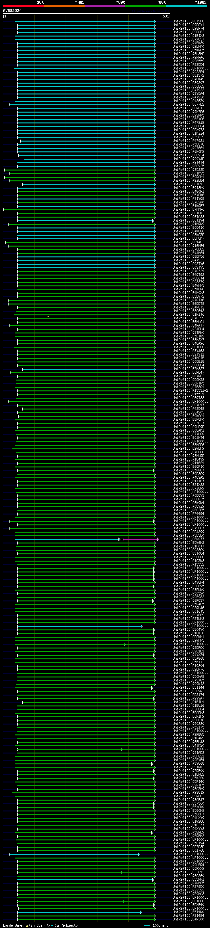Select the UniRef100_A2I494 label
This screenshot has width=210, height=928.
(188, 916)
